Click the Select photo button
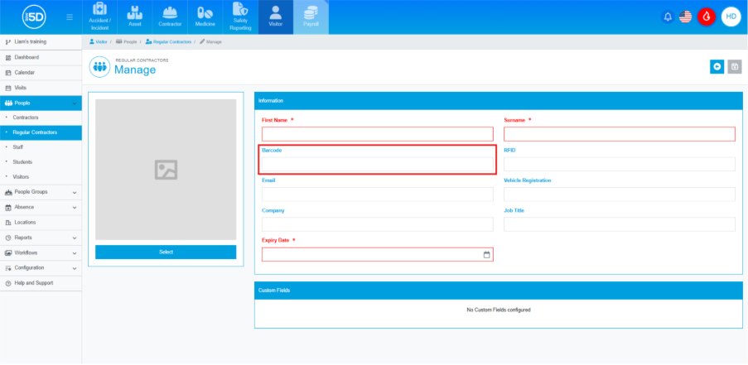The width and height of the screenshot is (748, 365). click(x=166, y=252)
